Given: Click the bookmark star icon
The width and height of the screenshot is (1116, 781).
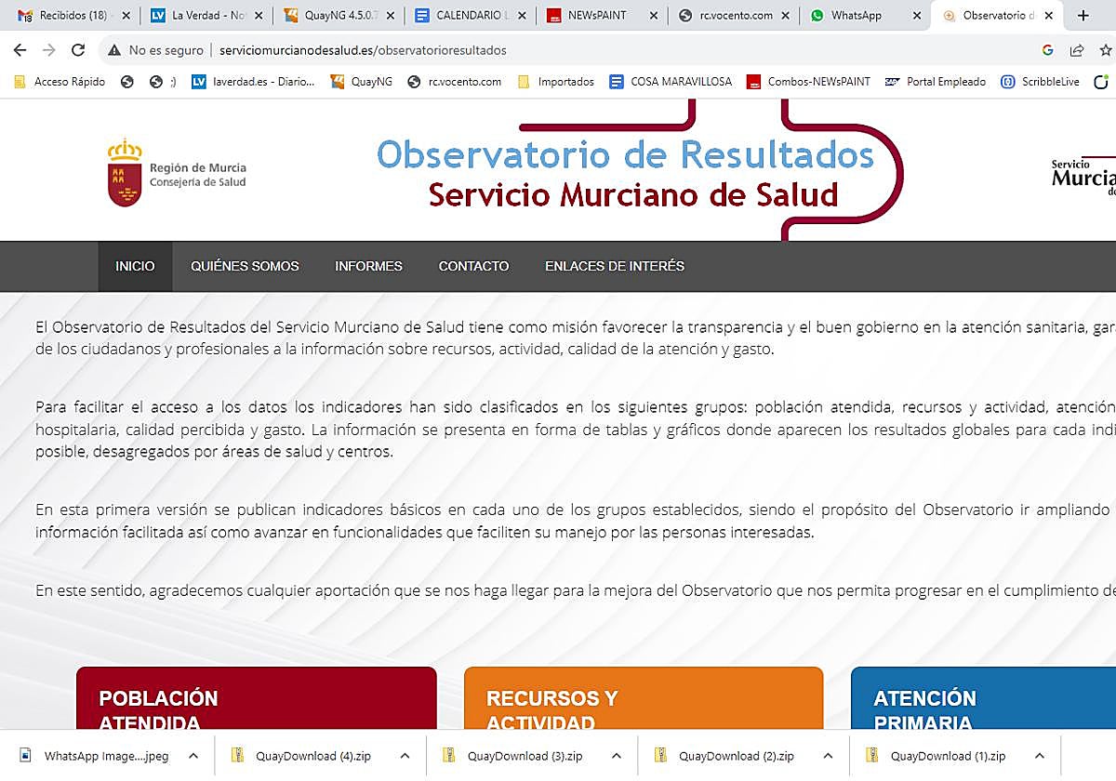Looking at the screenshot, I should (1106, 50).
